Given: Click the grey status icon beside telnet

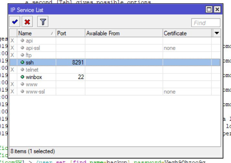Looking at the screenshot, I should coord(22,70).
